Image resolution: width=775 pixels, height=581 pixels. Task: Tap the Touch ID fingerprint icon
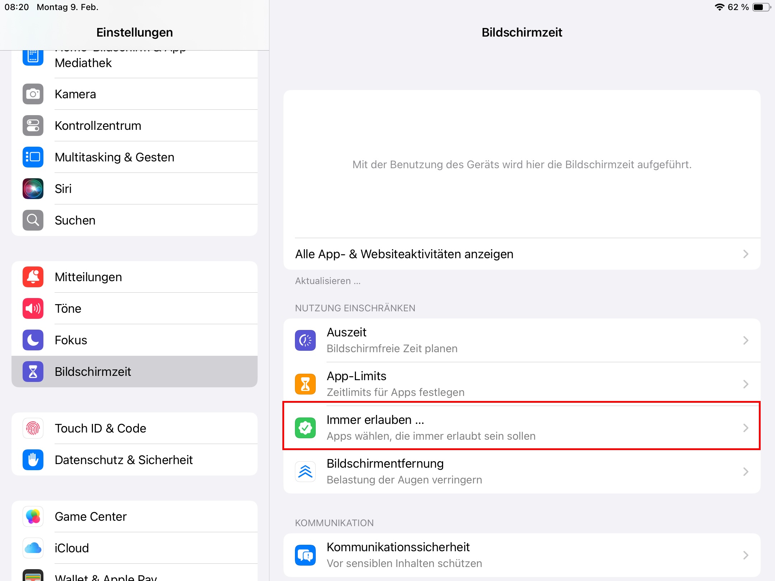click(x=33, y=428)
